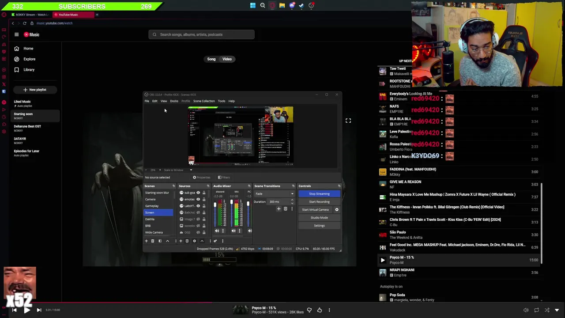The width and height of the screenshot is (565, 318).
Task: Add a new source in OBS Sources panel
Action: [181, 241]
